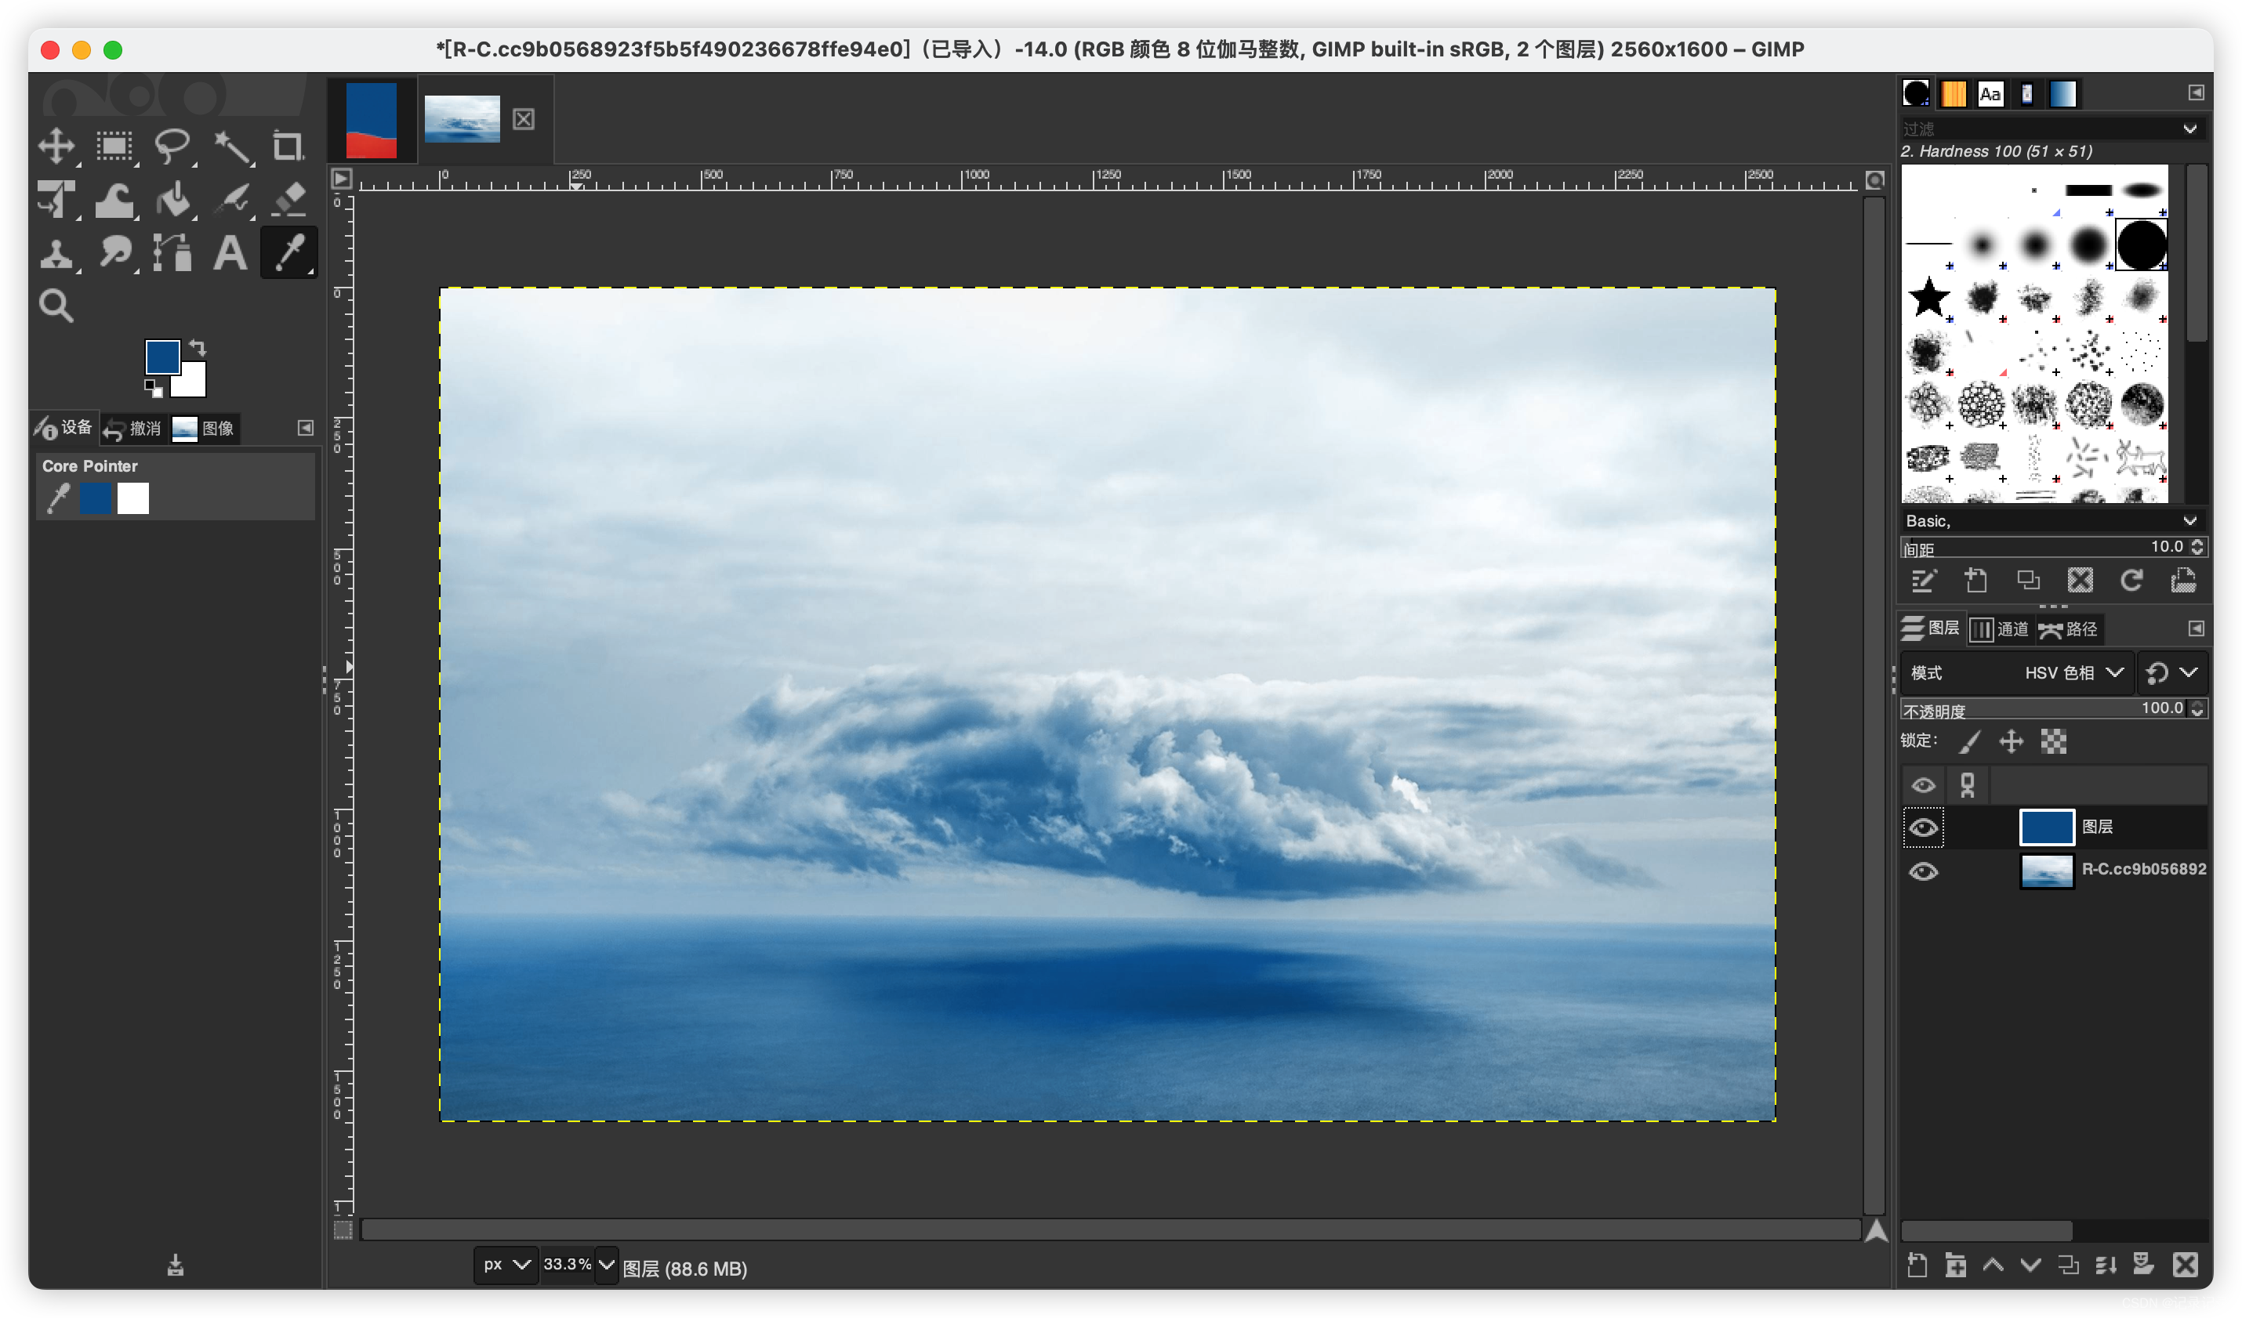This screenshot has width=2242, height=1318.
Task: Select the Eraser tool
Action: coord(288,199)
